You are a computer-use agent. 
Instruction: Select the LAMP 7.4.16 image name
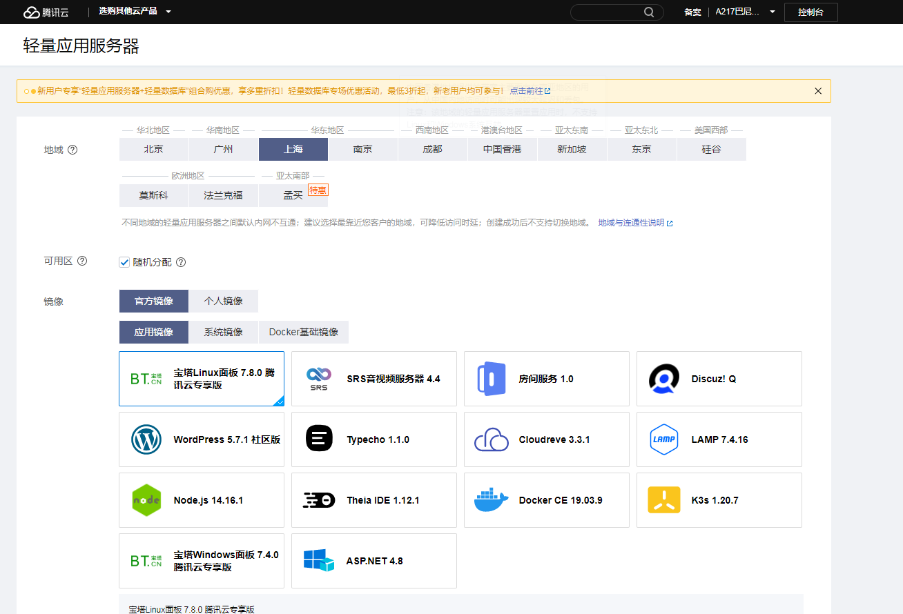coord(720,439)
